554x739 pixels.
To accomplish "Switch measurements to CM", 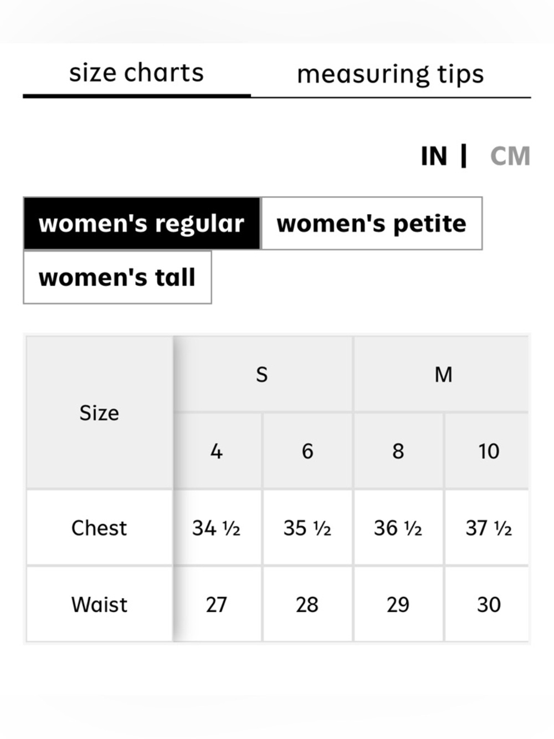I will coord(510,156).
